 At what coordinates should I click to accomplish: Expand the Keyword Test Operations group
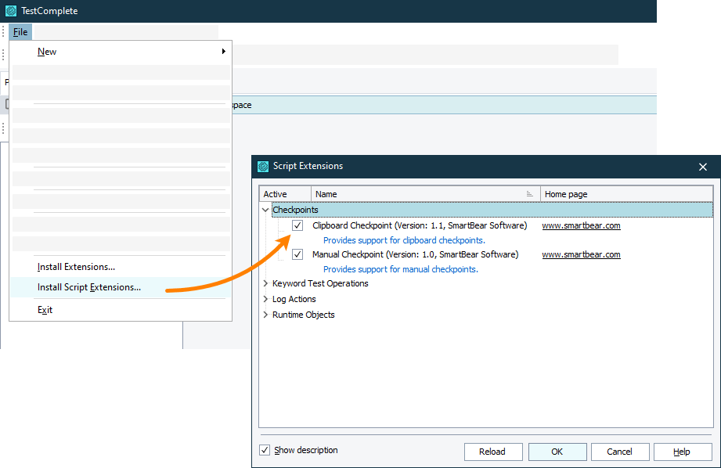click(265, 283)
